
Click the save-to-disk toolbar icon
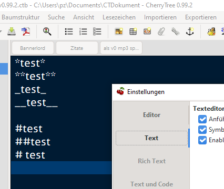click(x=12, y=31)
